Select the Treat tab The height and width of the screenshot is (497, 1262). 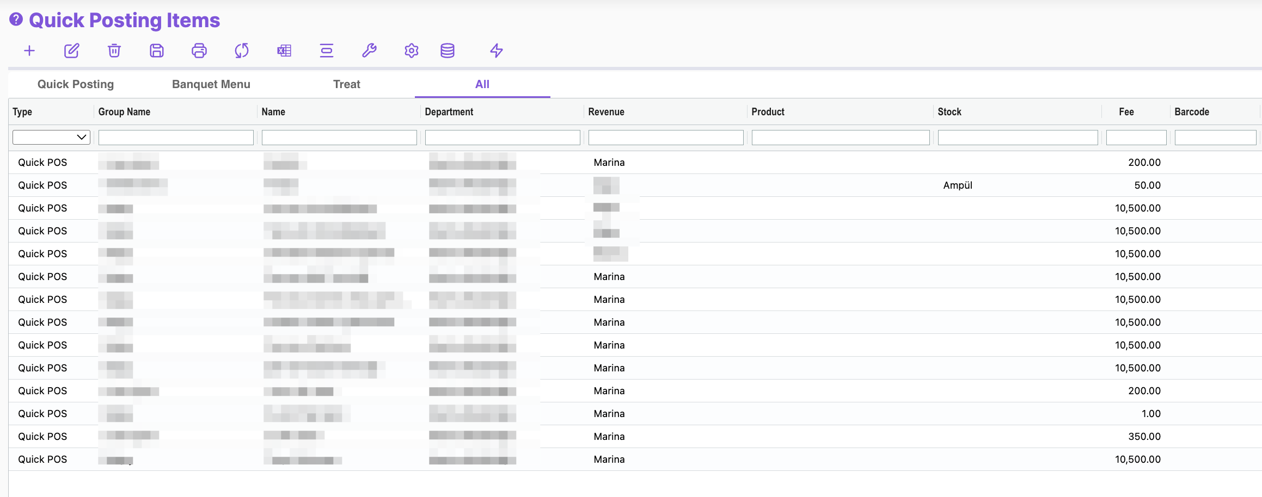pos(347,84)
